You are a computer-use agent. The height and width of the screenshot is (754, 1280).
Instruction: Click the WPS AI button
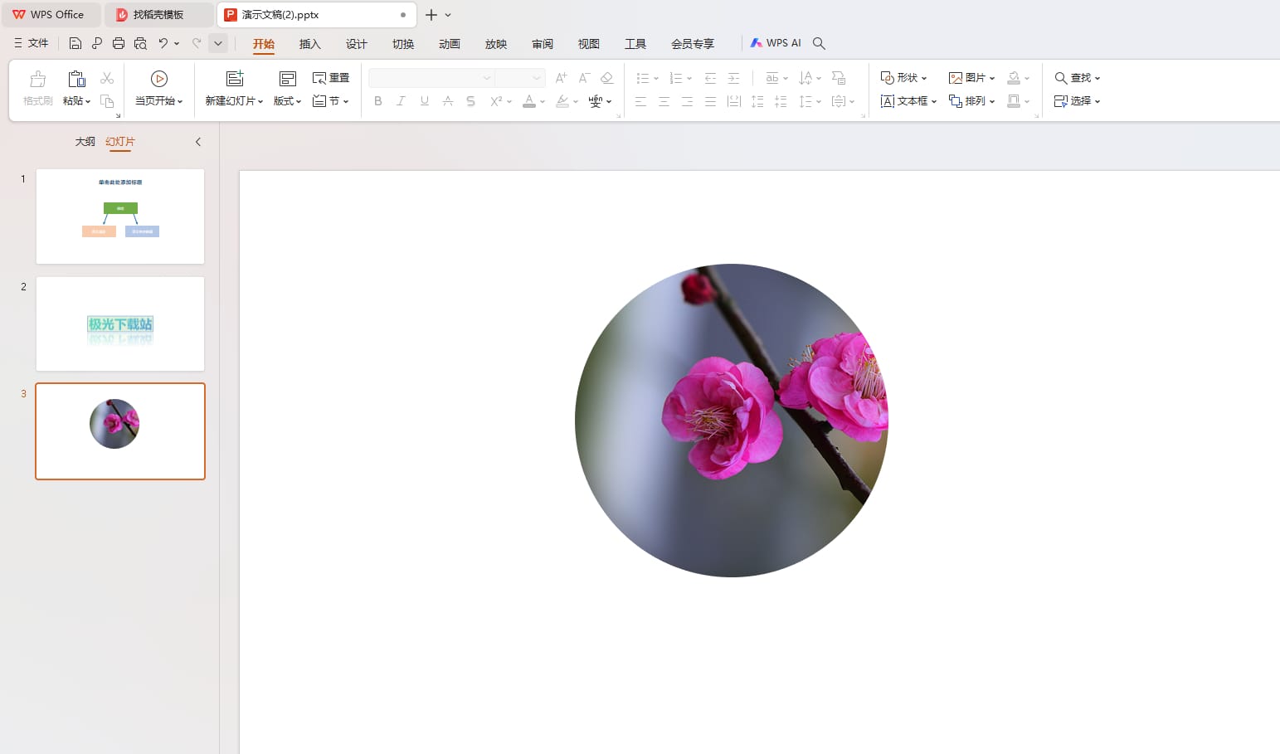776,43
